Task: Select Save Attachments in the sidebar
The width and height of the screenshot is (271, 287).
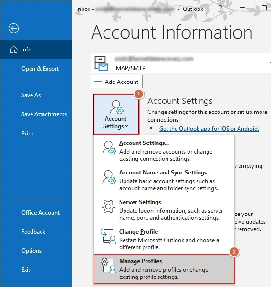Action: pos(36,114)
